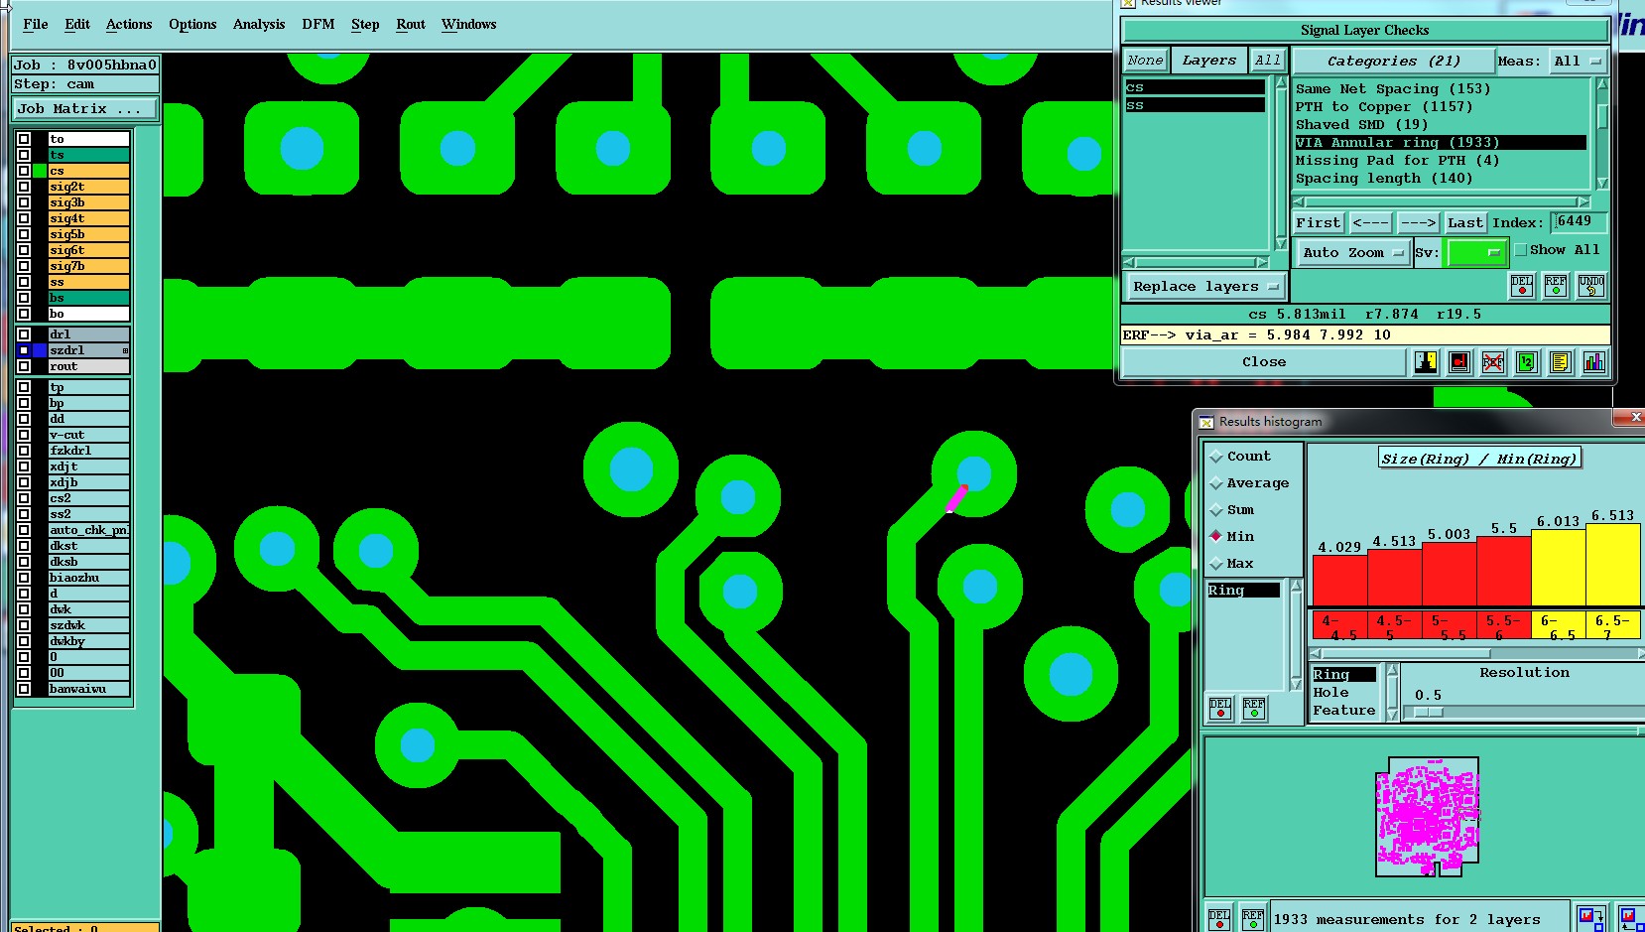This screenshot has height=932, width=1645.
Task: Select the Max radio option
Action: [1216, 564]
